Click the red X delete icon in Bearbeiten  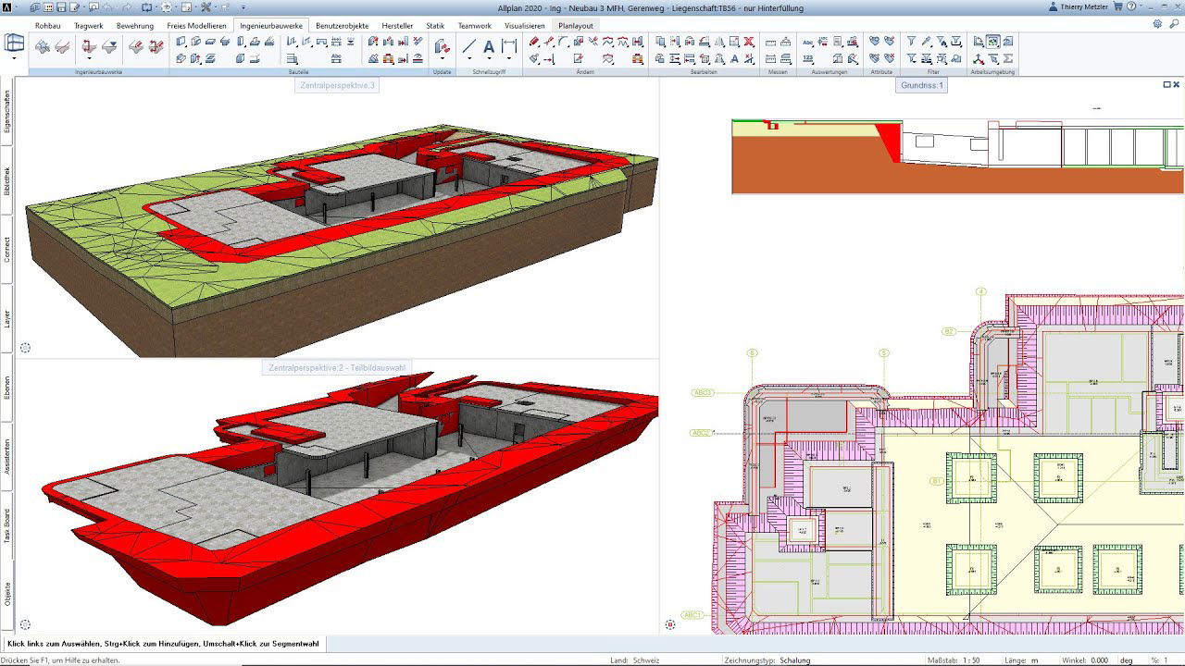(748, 42)
